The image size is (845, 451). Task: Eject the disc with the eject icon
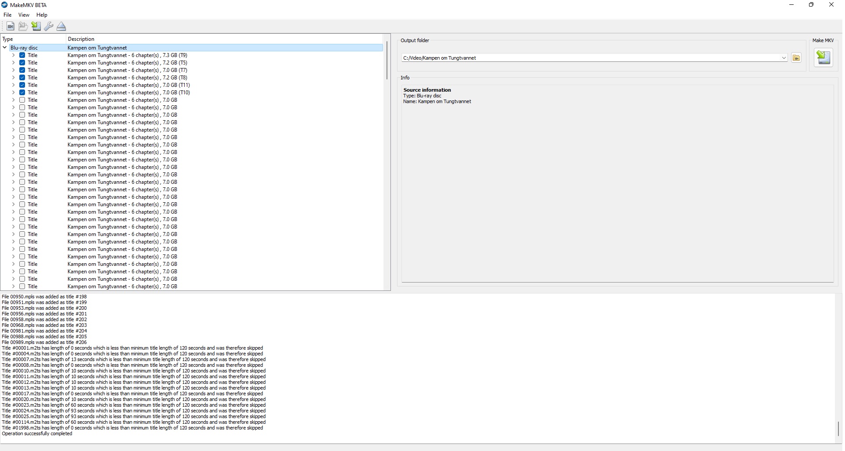pyautogui.click(x=61, y=26)
